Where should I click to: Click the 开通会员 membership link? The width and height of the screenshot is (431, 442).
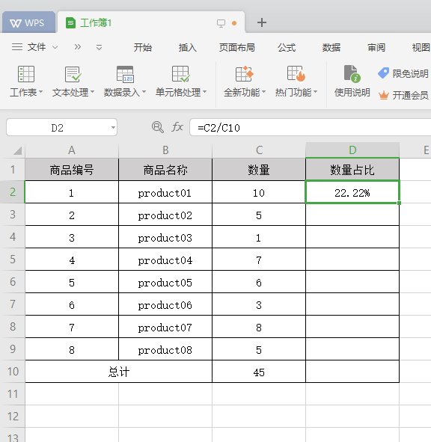coord(410,95)
